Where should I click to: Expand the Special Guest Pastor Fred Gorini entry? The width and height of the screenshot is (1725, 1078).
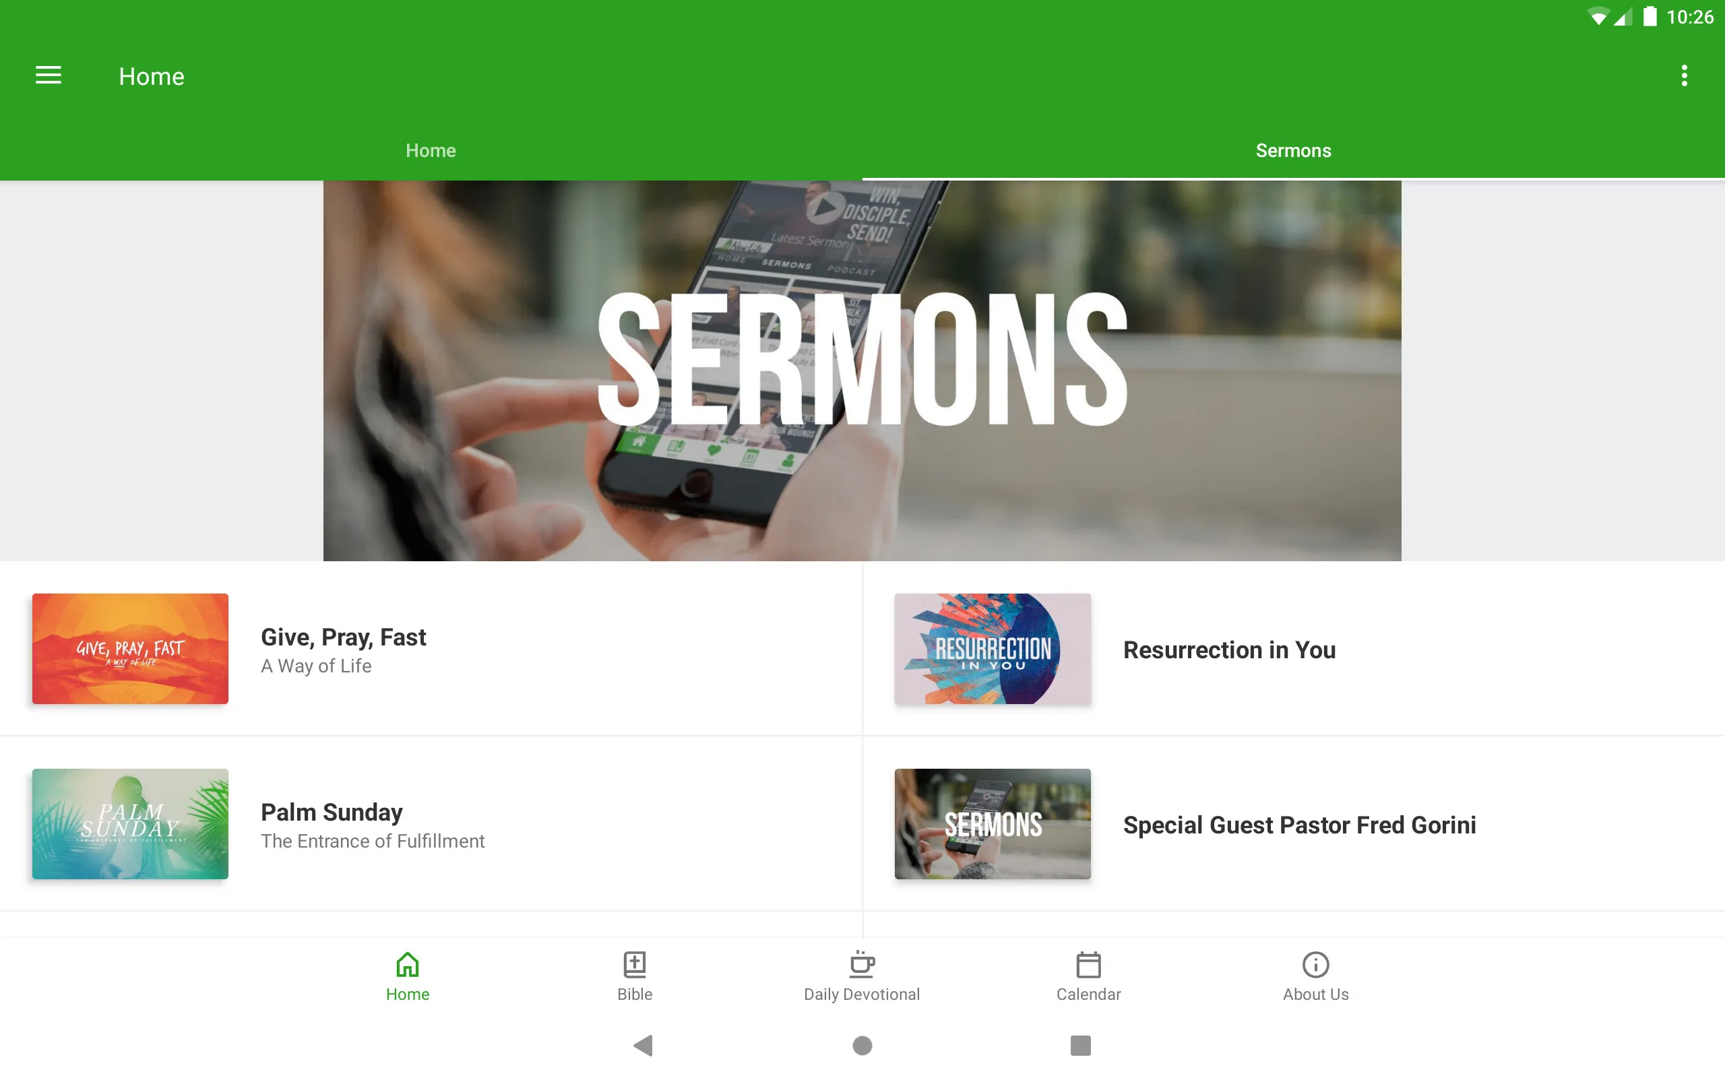tap(1293, 823)
